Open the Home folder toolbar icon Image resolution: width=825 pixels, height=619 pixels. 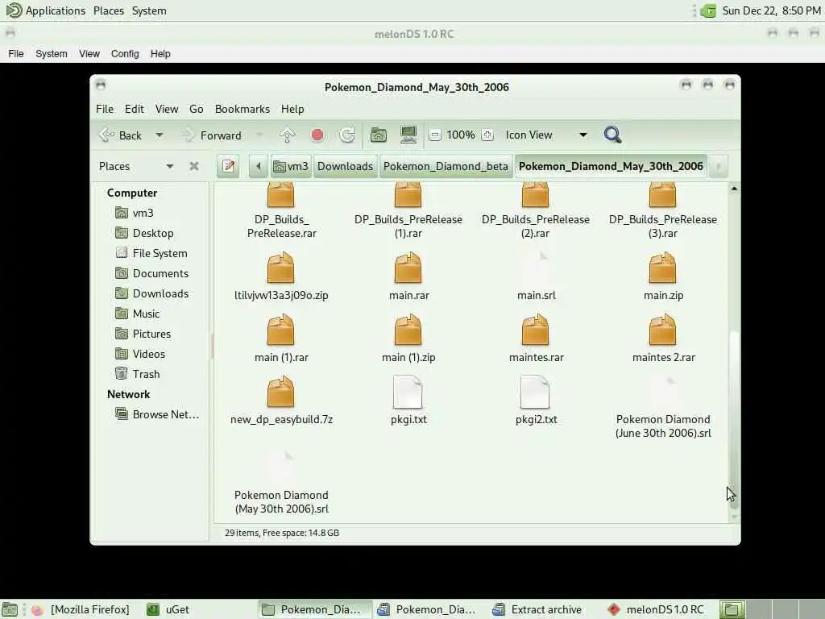[x=379, y=135]
